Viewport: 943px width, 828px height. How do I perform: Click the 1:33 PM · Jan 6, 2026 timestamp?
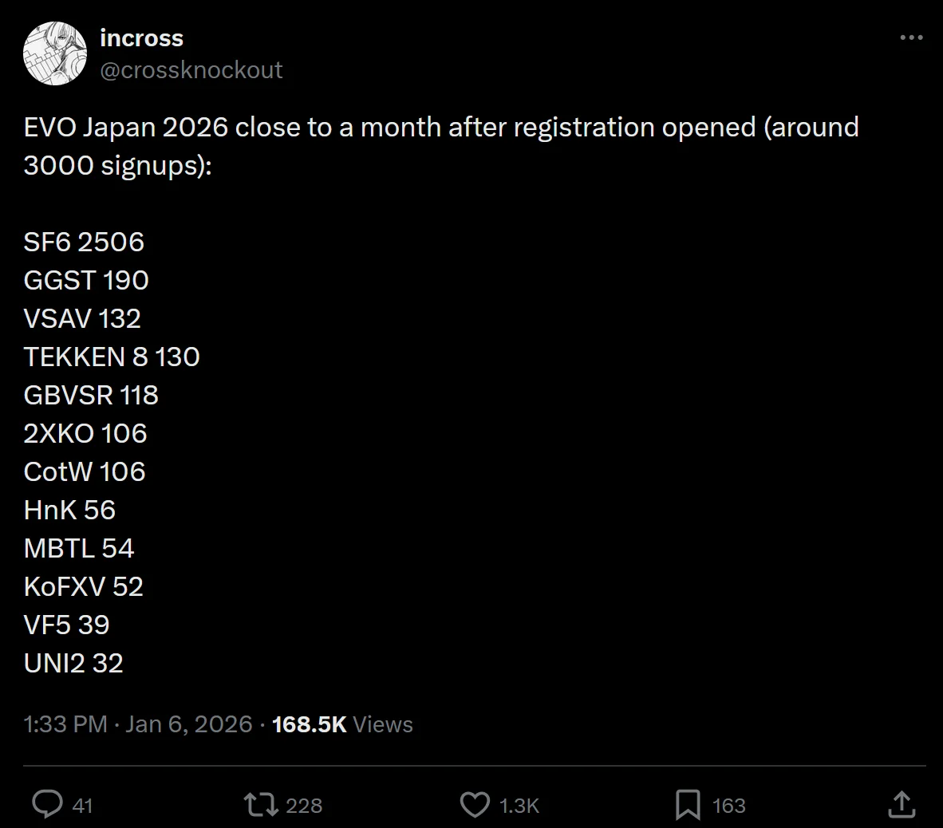point(138,724)
